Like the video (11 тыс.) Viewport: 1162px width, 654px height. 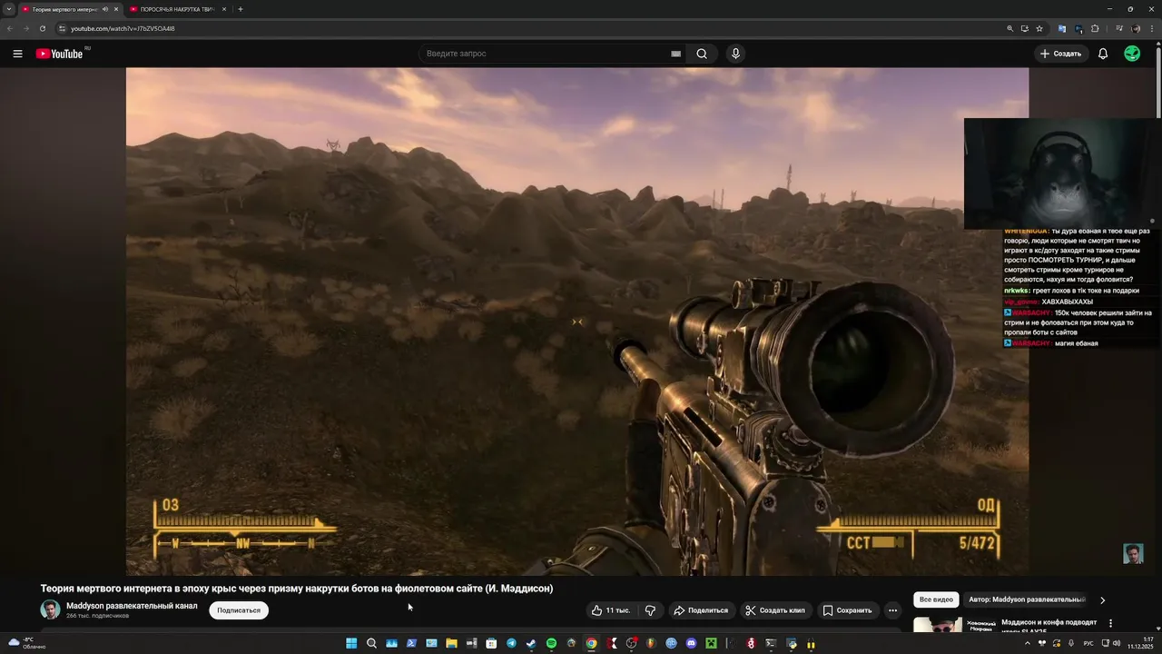point(611,610)
